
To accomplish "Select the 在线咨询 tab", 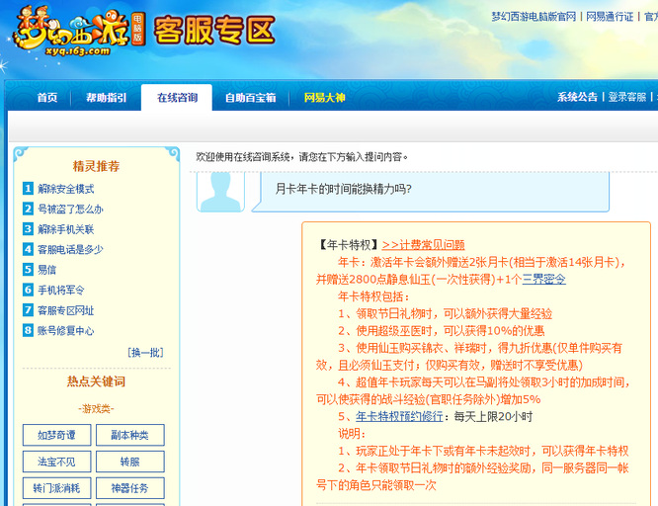I will (177, 98).
